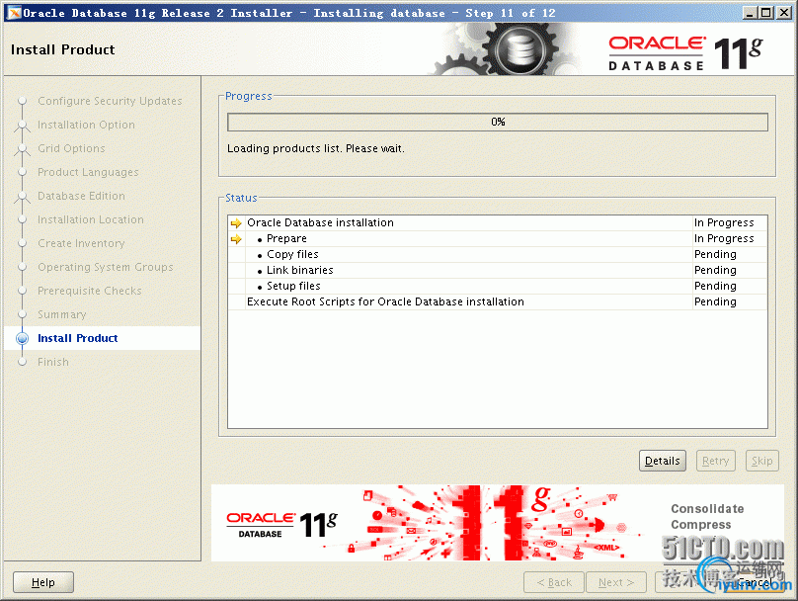
Task: Select the Execute Root Scripts status row
Action: click(x=497, y=301)
